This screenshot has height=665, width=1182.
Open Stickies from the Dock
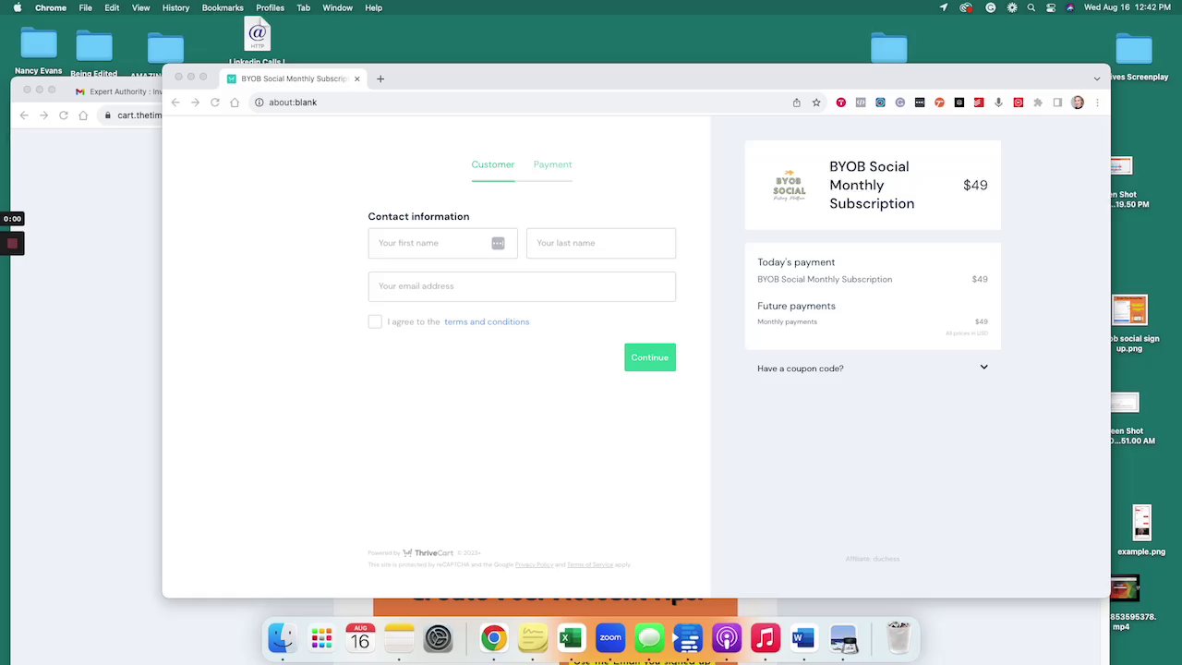click(533, 638)
